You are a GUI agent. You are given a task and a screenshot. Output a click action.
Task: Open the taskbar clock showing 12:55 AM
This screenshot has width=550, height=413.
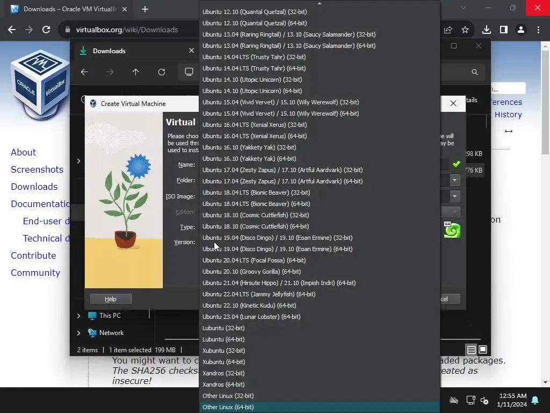(512, 400)
